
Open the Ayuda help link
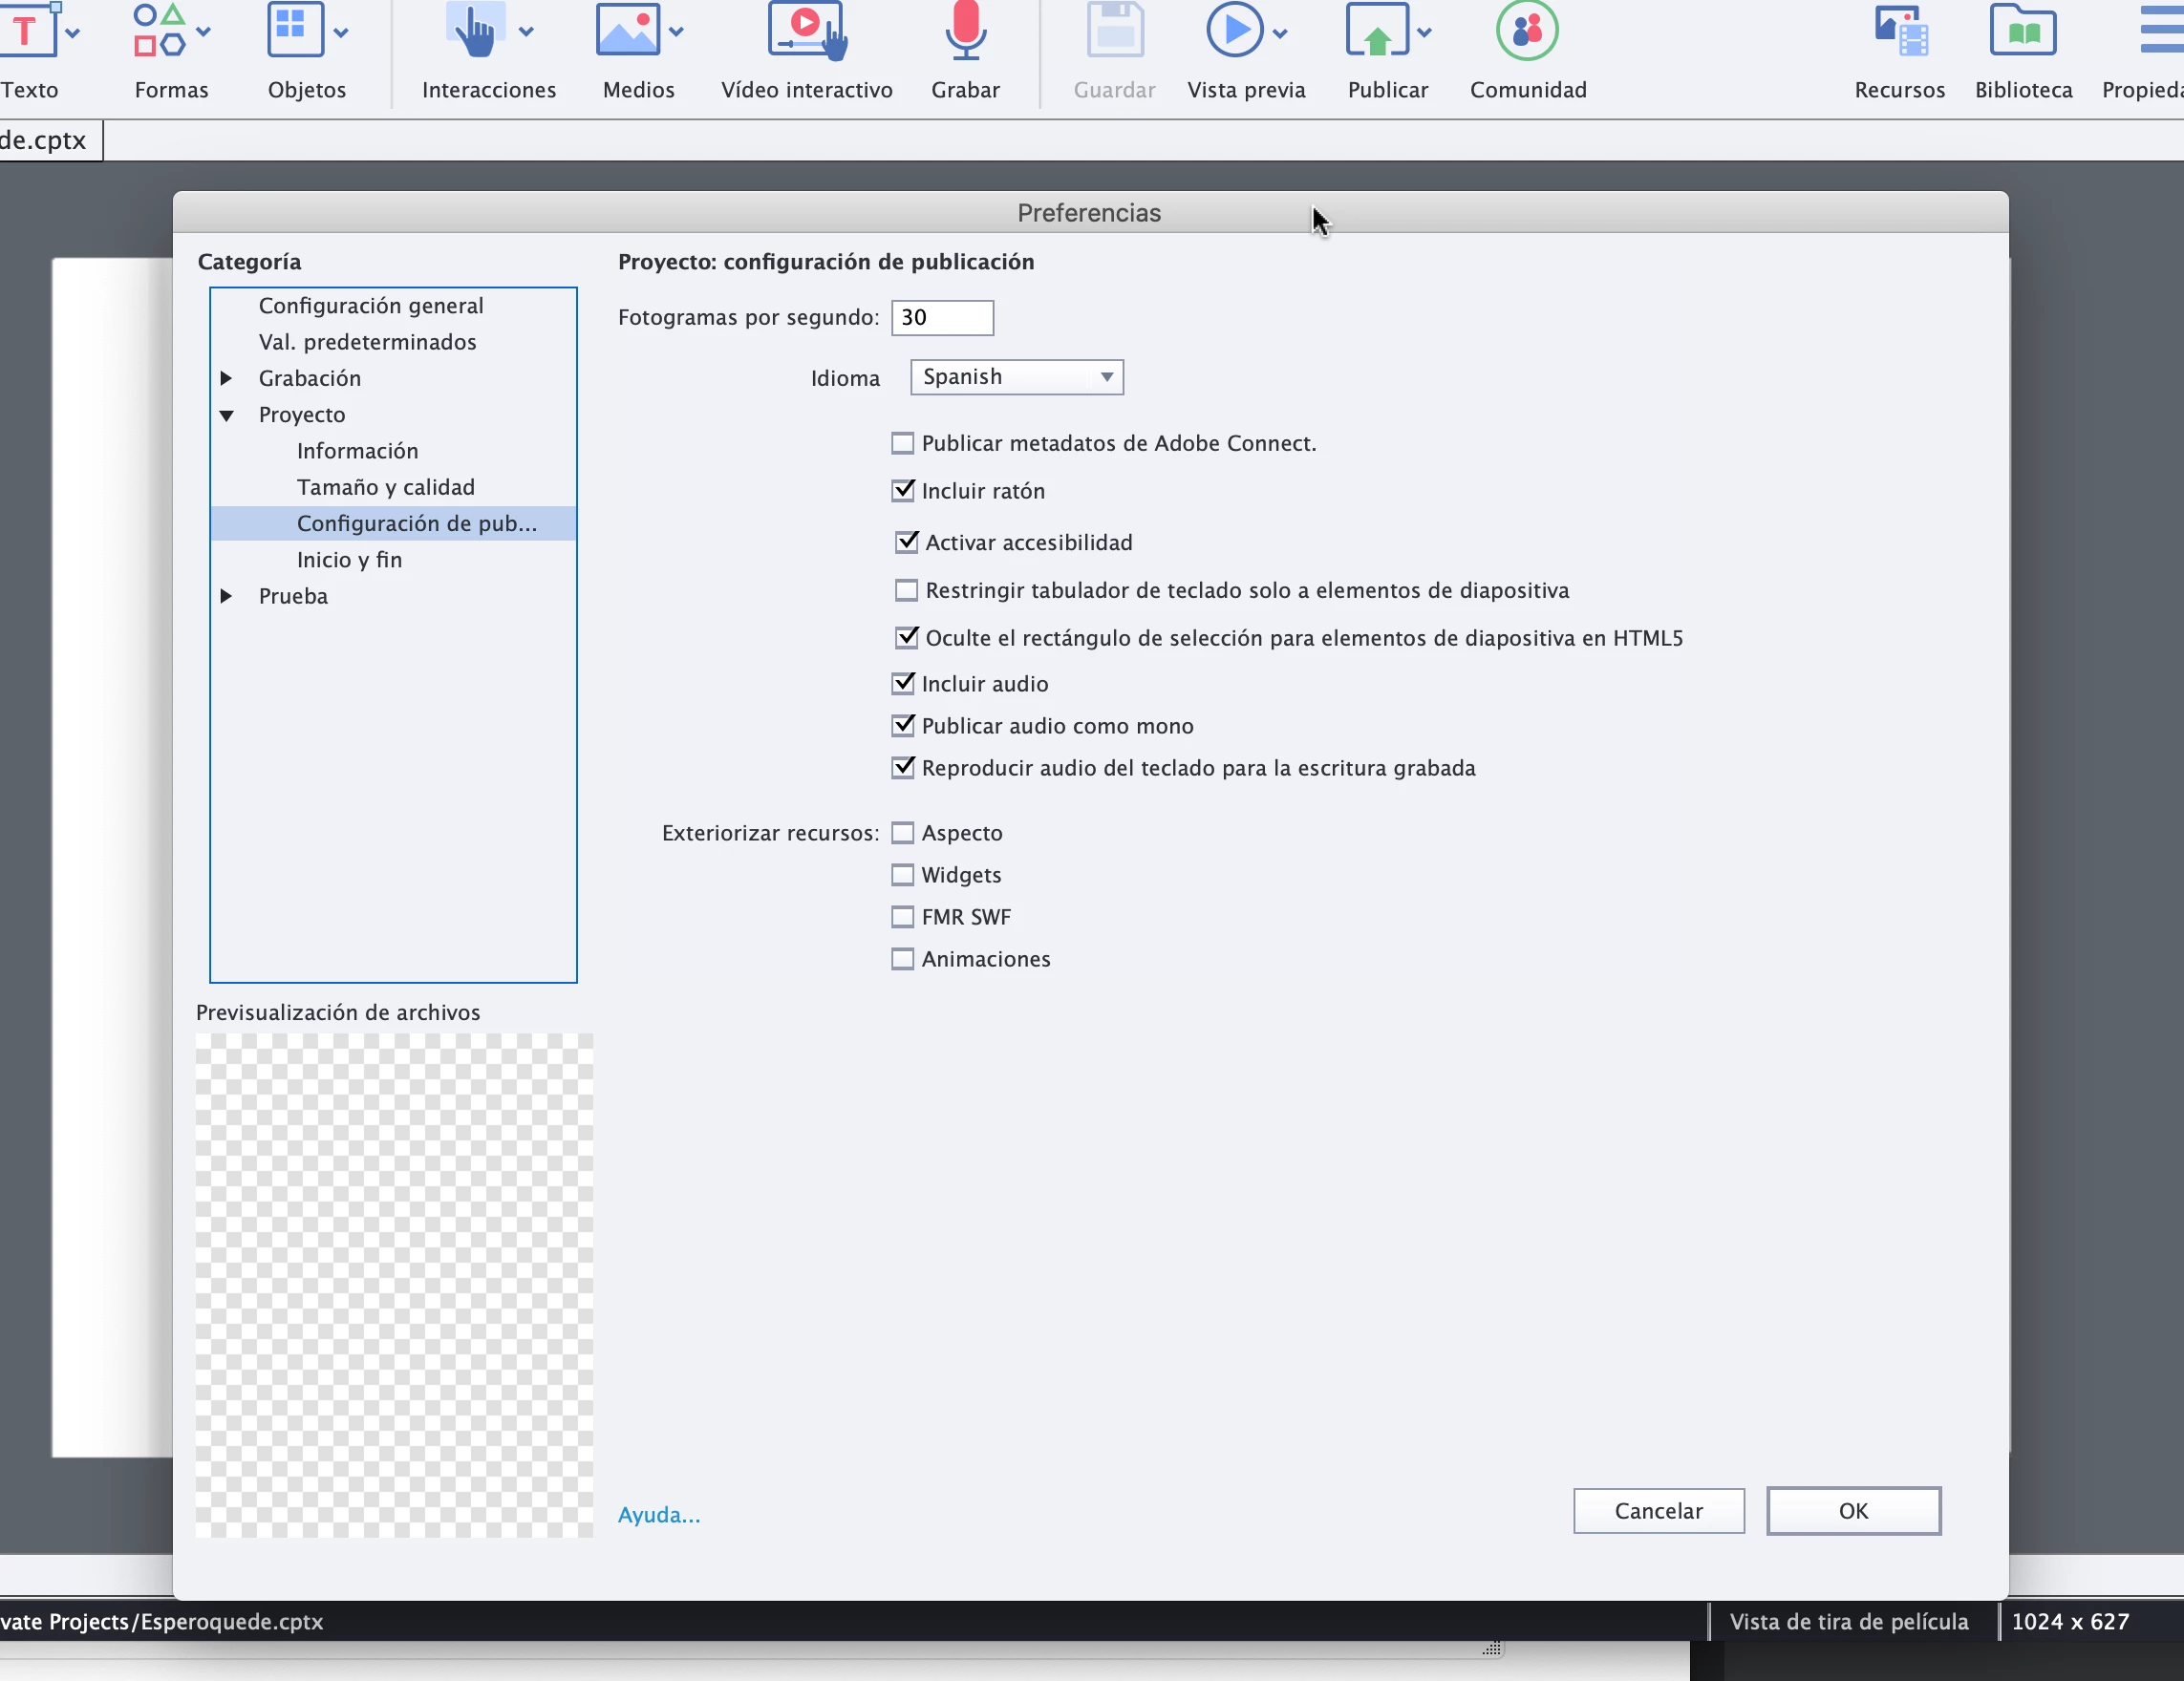point(658,1514)
